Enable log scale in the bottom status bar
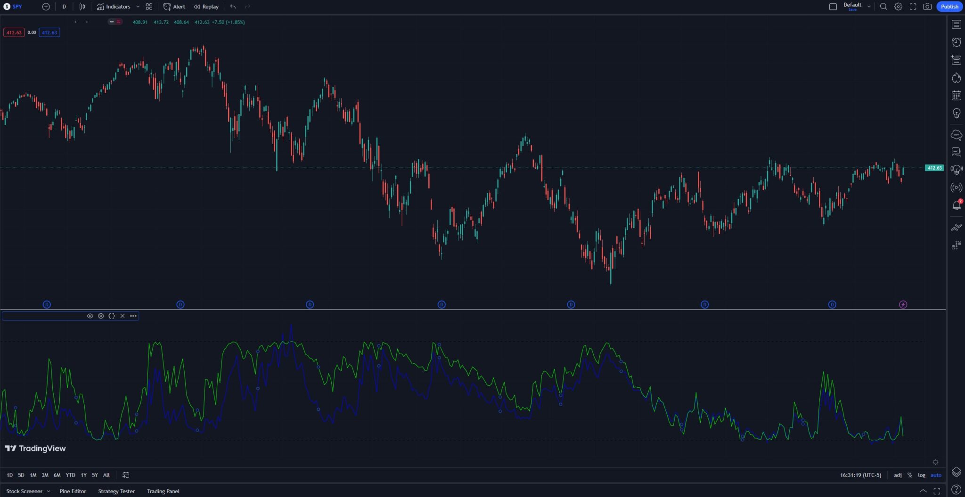This screenshot has width=965, height=497. (x=921, y=475)
